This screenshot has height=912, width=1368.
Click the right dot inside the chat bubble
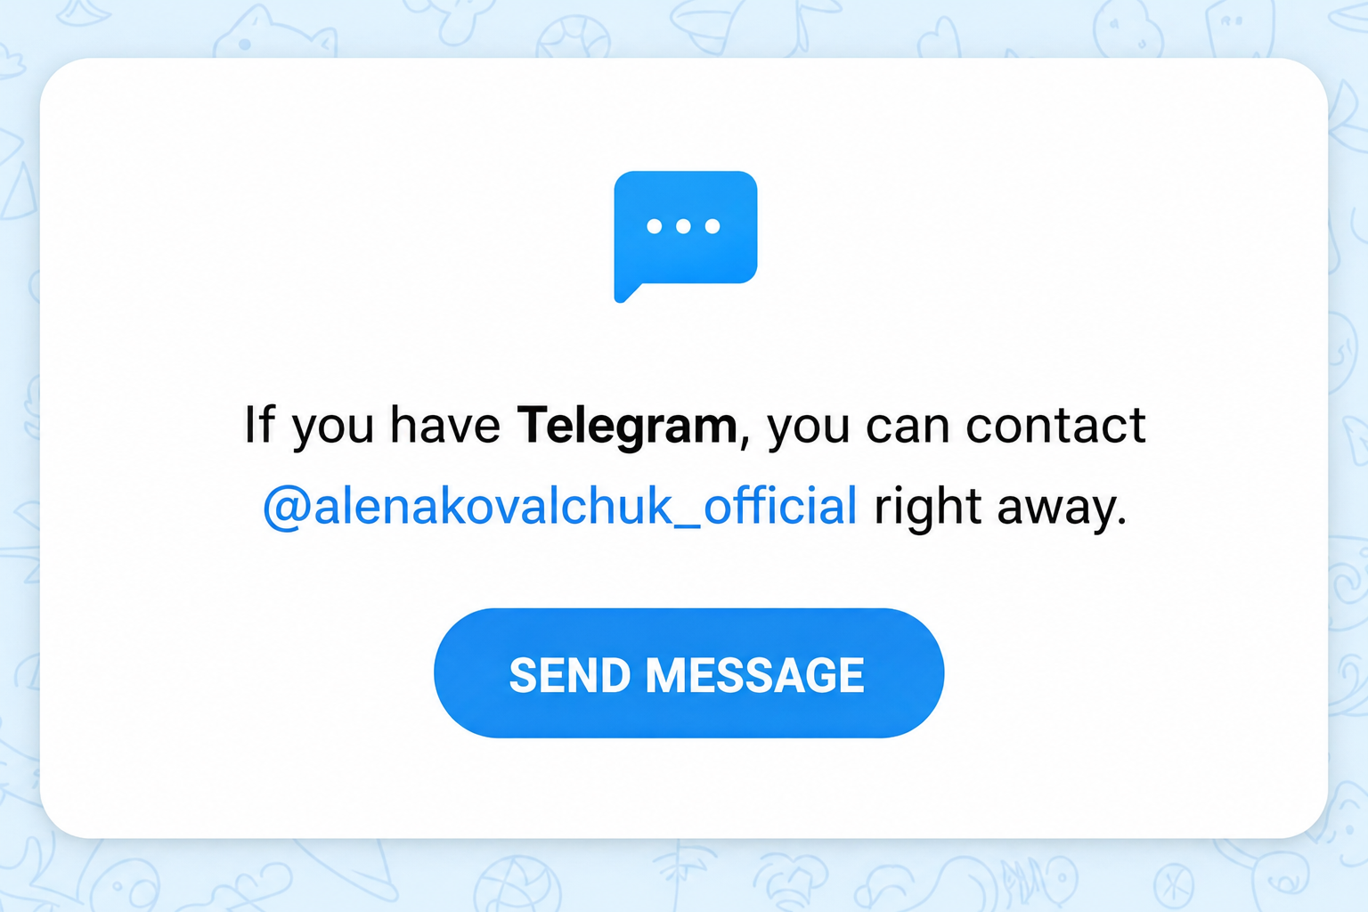[712, 226]
